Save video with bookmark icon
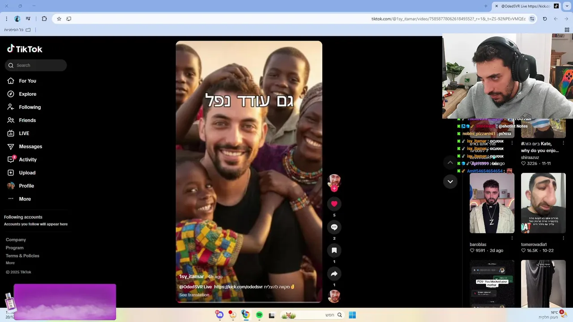The height and width of the screenshot is (322, 573). (334, 250)
